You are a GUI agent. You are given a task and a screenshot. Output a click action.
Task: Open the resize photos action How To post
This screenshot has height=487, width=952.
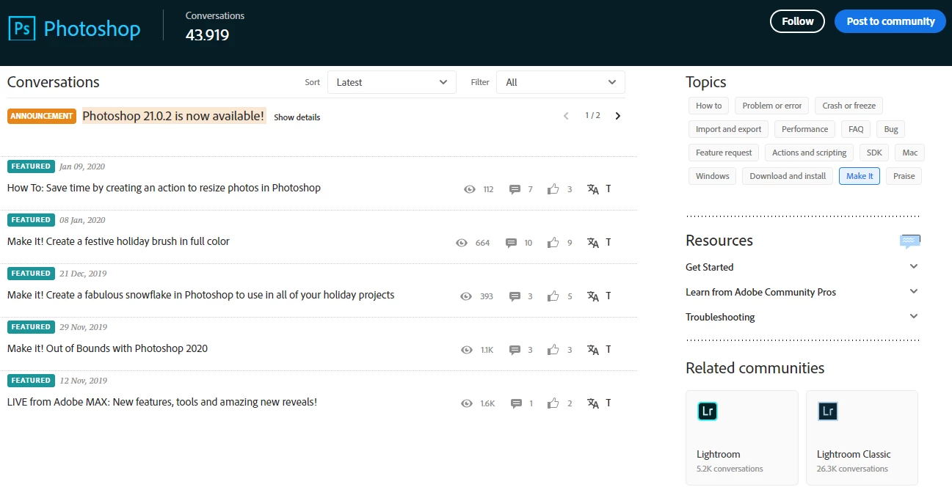tap(164, 188)
